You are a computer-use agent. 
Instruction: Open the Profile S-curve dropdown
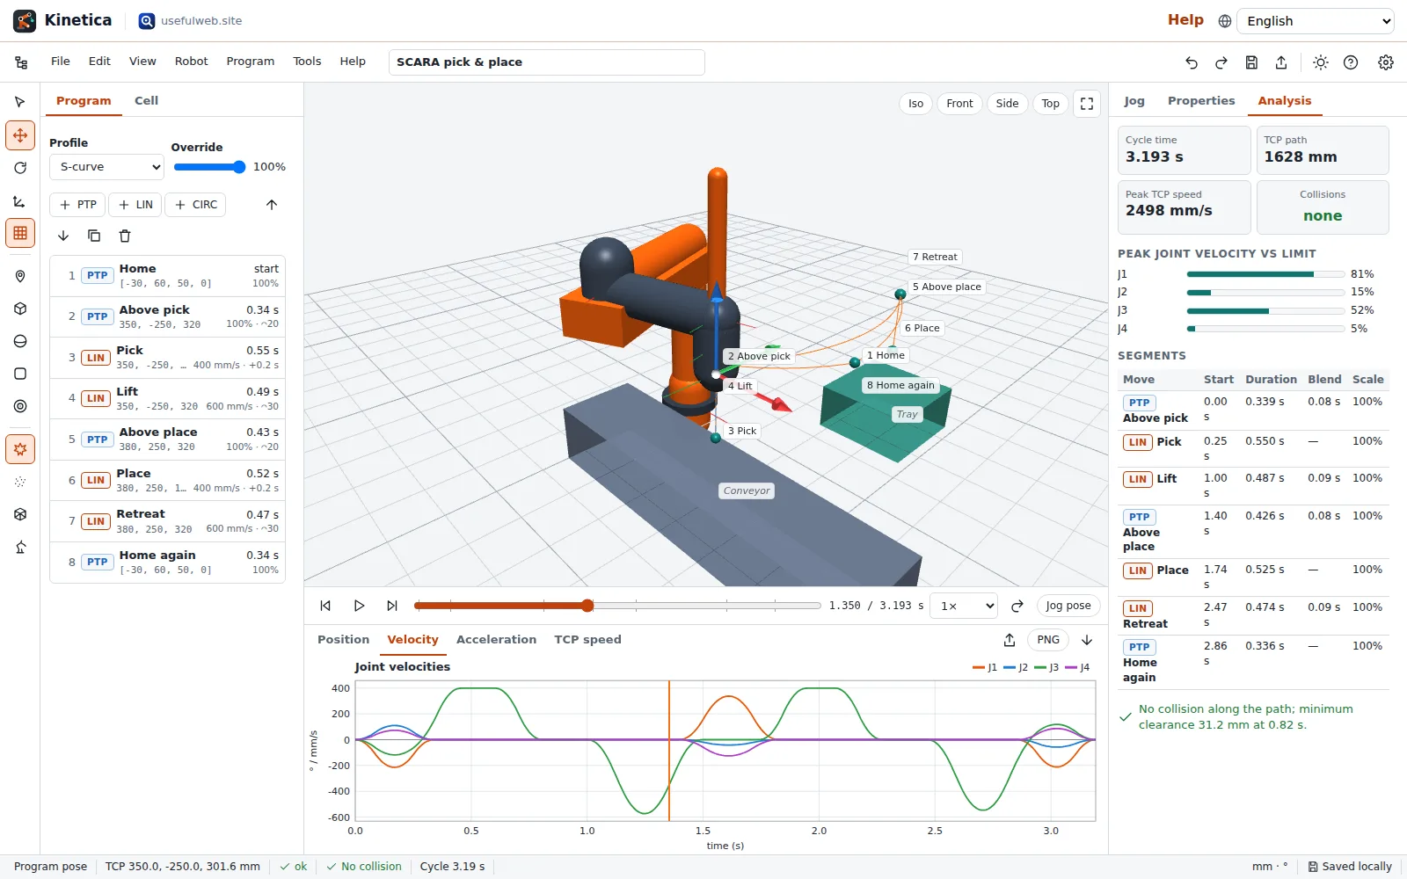107,167
